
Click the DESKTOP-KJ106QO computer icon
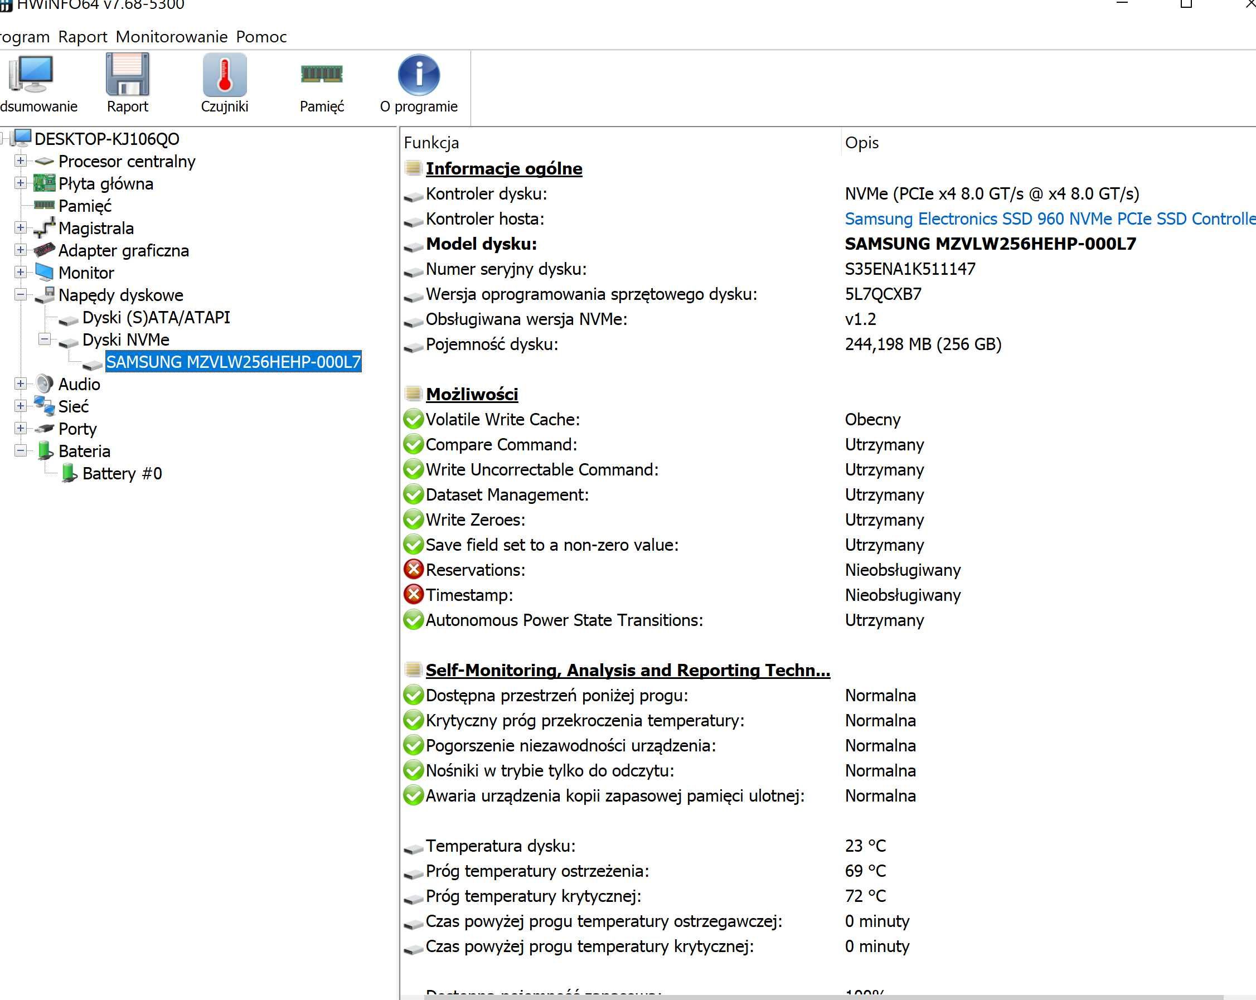(22, 139)
